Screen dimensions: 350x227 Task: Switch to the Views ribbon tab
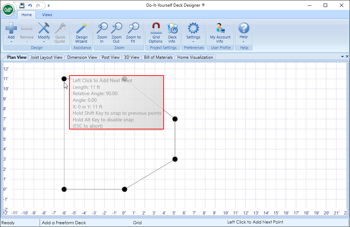pyautogui.click(x=47, y=15)
